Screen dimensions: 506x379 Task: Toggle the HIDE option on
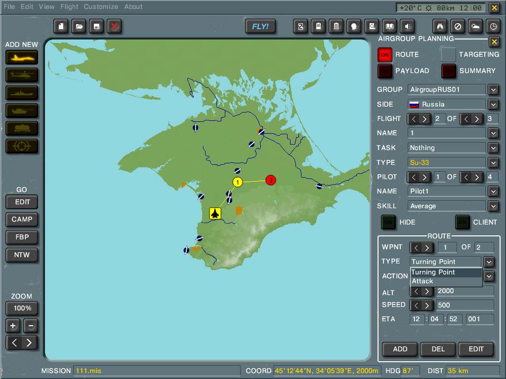pos(388,223)
